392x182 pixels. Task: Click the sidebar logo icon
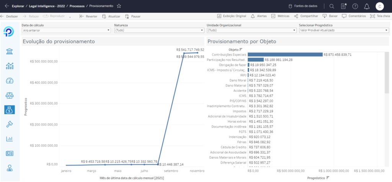[x=9, y=31]
